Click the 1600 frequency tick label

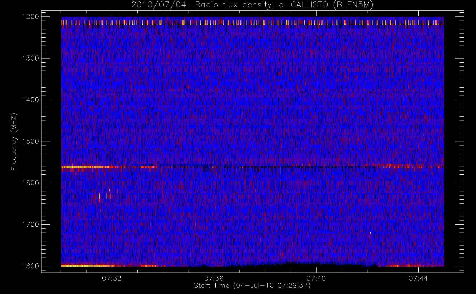coord(31,183)
